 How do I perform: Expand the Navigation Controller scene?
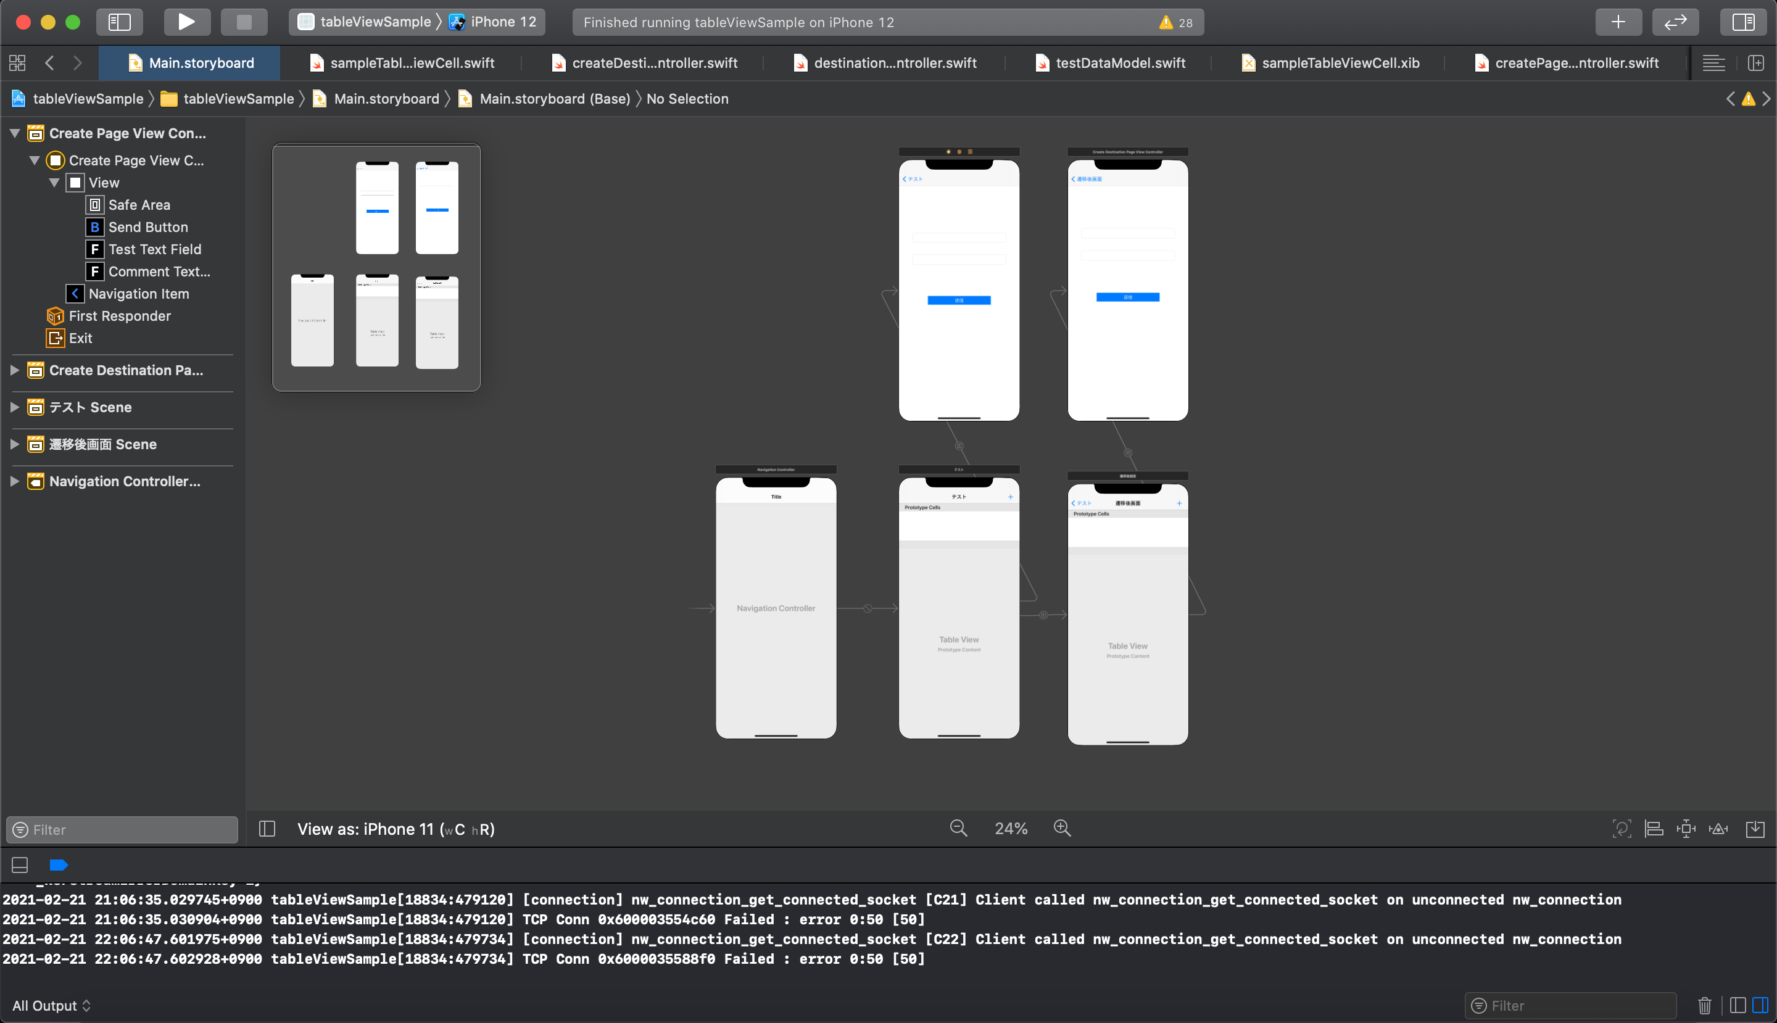(x=14, y=481)
